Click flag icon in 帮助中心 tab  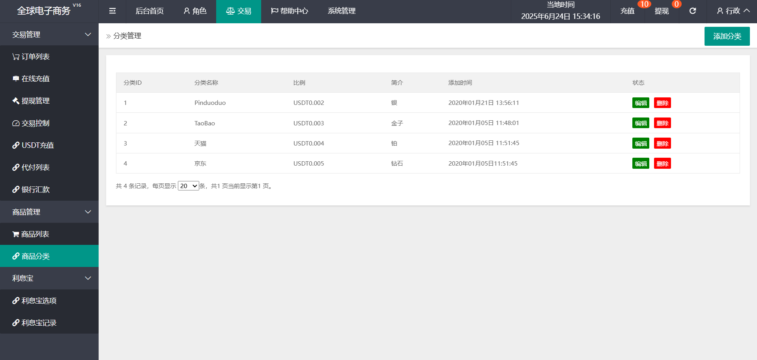[275, 11]
